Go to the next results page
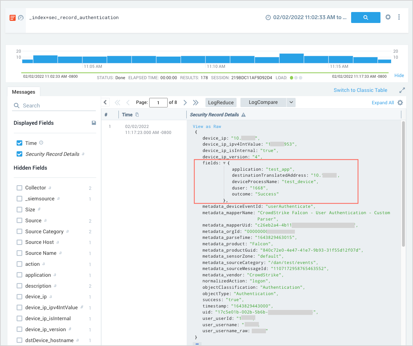Viewport: 413px width, 346px height. [x=185, y=102]
